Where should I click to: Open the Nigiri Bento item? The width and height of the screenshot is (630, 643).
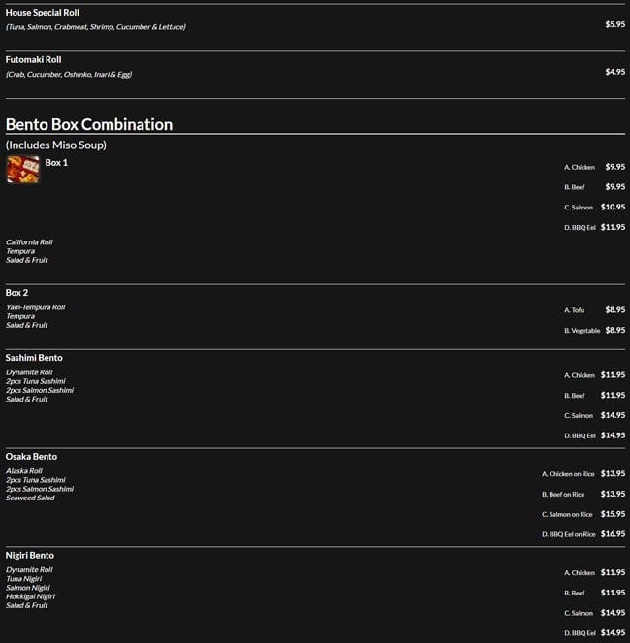coord(30,556)
